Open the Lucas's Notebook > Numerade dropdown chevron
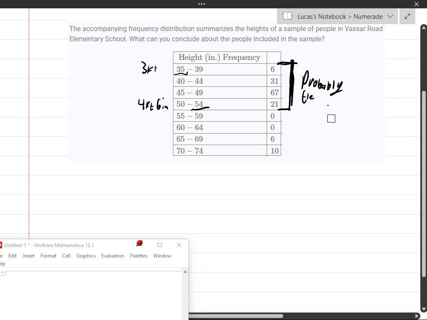The width and height of the screenshot is (427, 320). pos(390,16)
